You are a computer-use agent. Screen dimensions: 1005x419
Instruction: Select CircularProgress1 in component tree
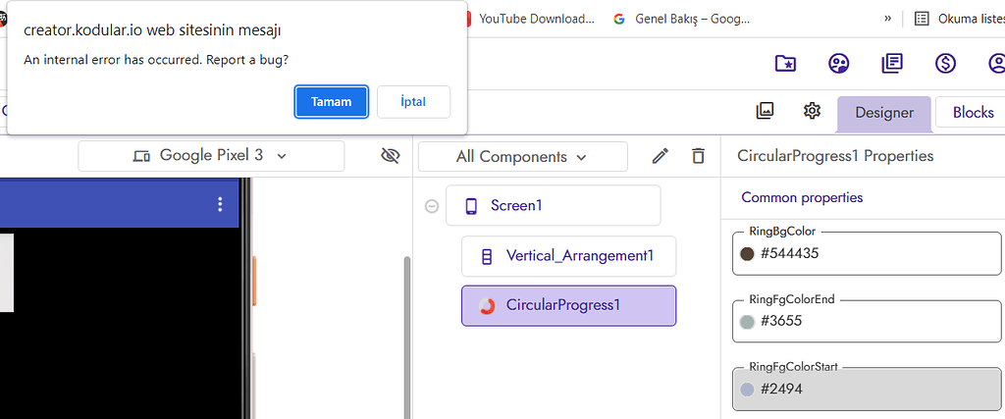coord(568,305)
